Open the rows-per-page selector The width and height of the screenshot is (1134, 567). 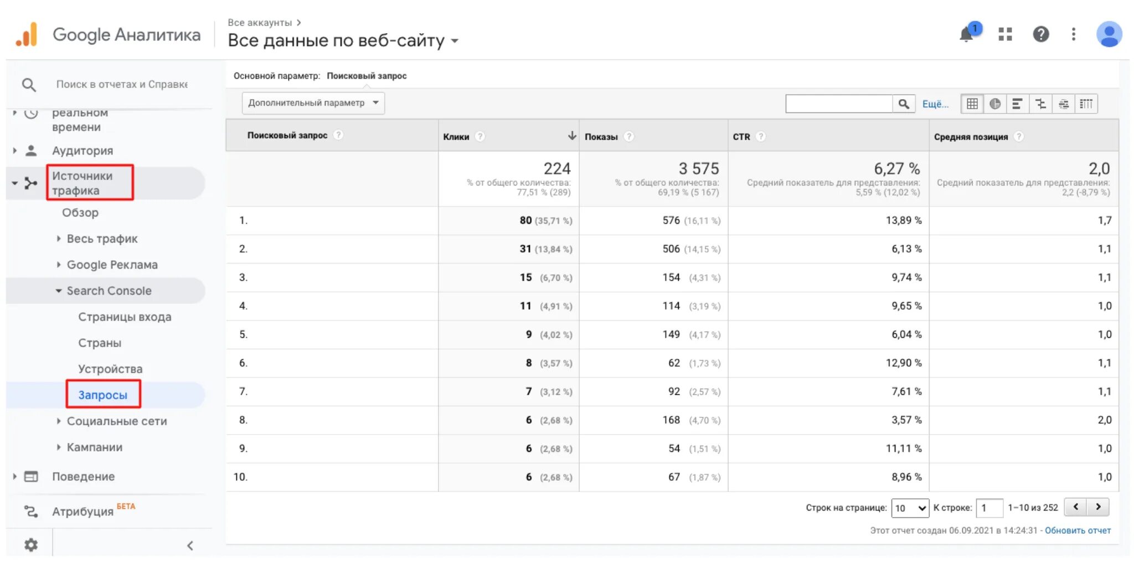pos(910,508)
